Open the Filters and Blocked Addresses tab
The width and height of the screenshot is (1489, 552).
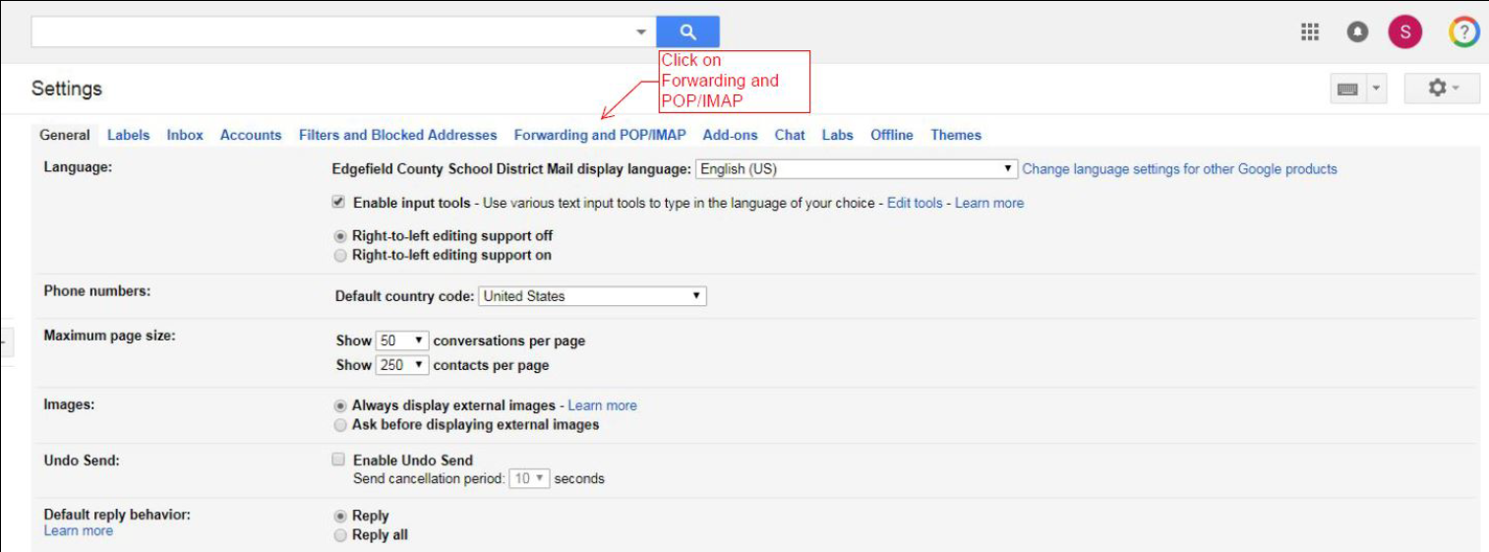pos(397,135)
